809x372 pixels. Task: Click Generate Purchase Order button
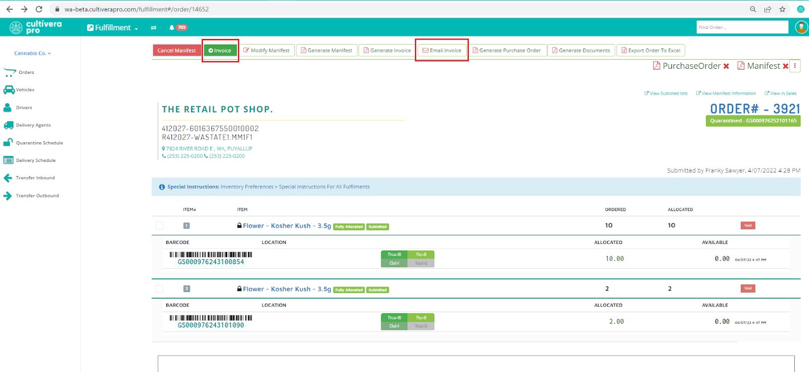coord(507,51)
